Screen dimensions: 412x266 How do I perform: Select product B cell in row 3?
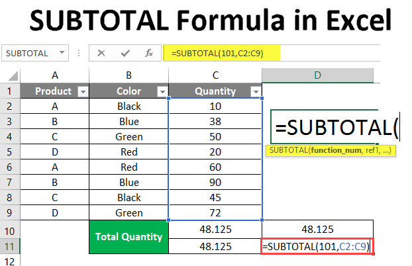(x=55, y=122)
